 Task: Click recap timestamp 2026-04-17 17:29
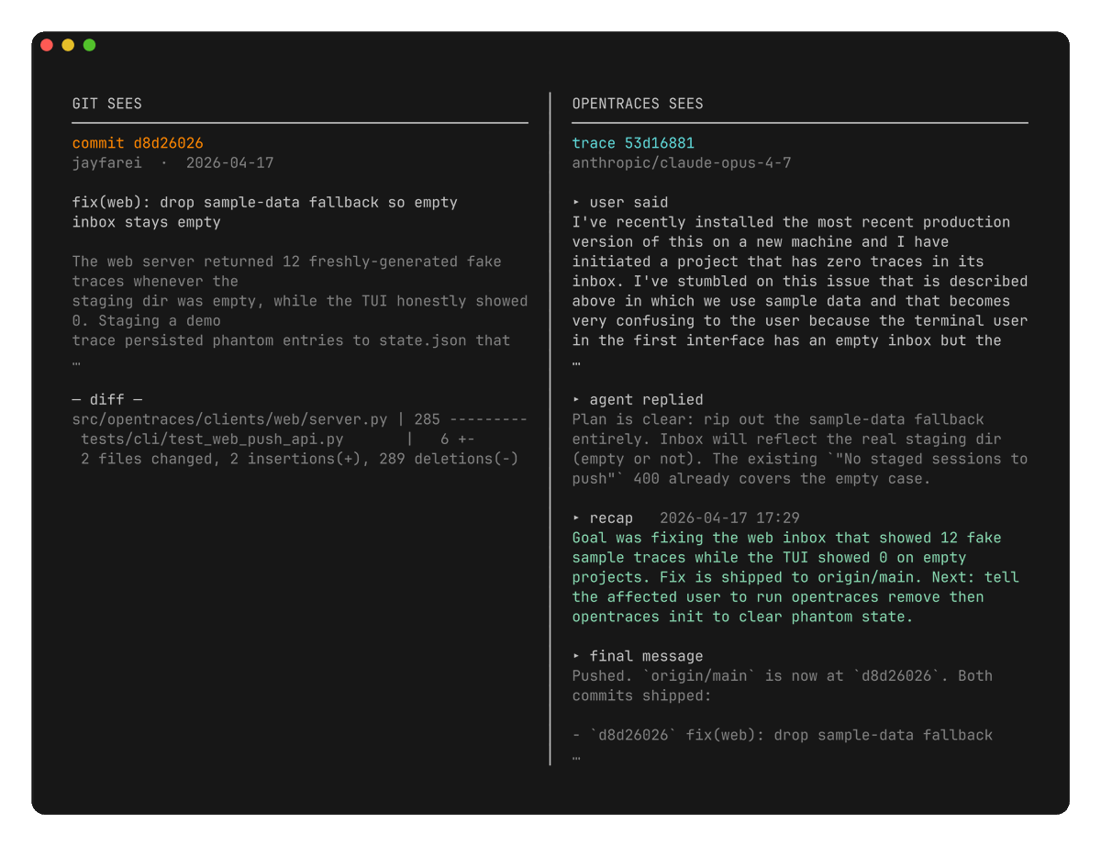point(730,518)
